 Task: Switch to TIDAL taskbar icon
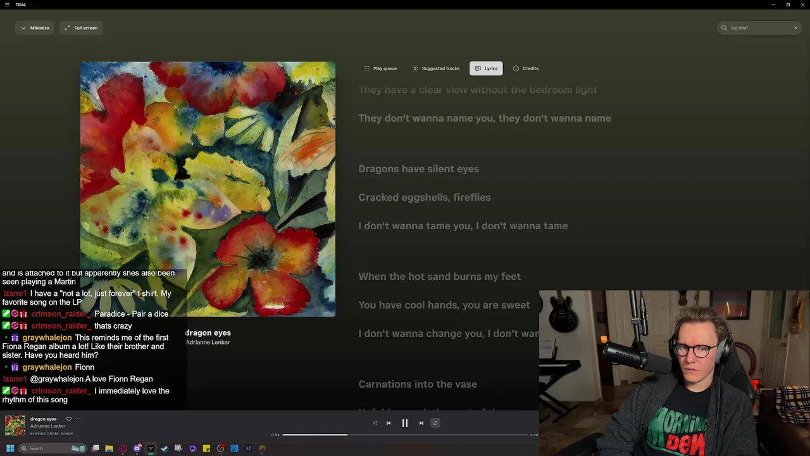click(x=151, y=448)
